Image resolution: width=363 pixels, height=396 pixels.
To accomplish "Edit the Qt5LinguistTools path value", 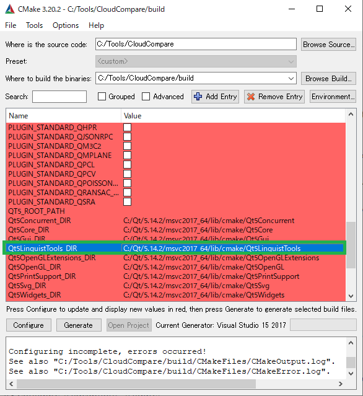I will (x=212, y=249).
